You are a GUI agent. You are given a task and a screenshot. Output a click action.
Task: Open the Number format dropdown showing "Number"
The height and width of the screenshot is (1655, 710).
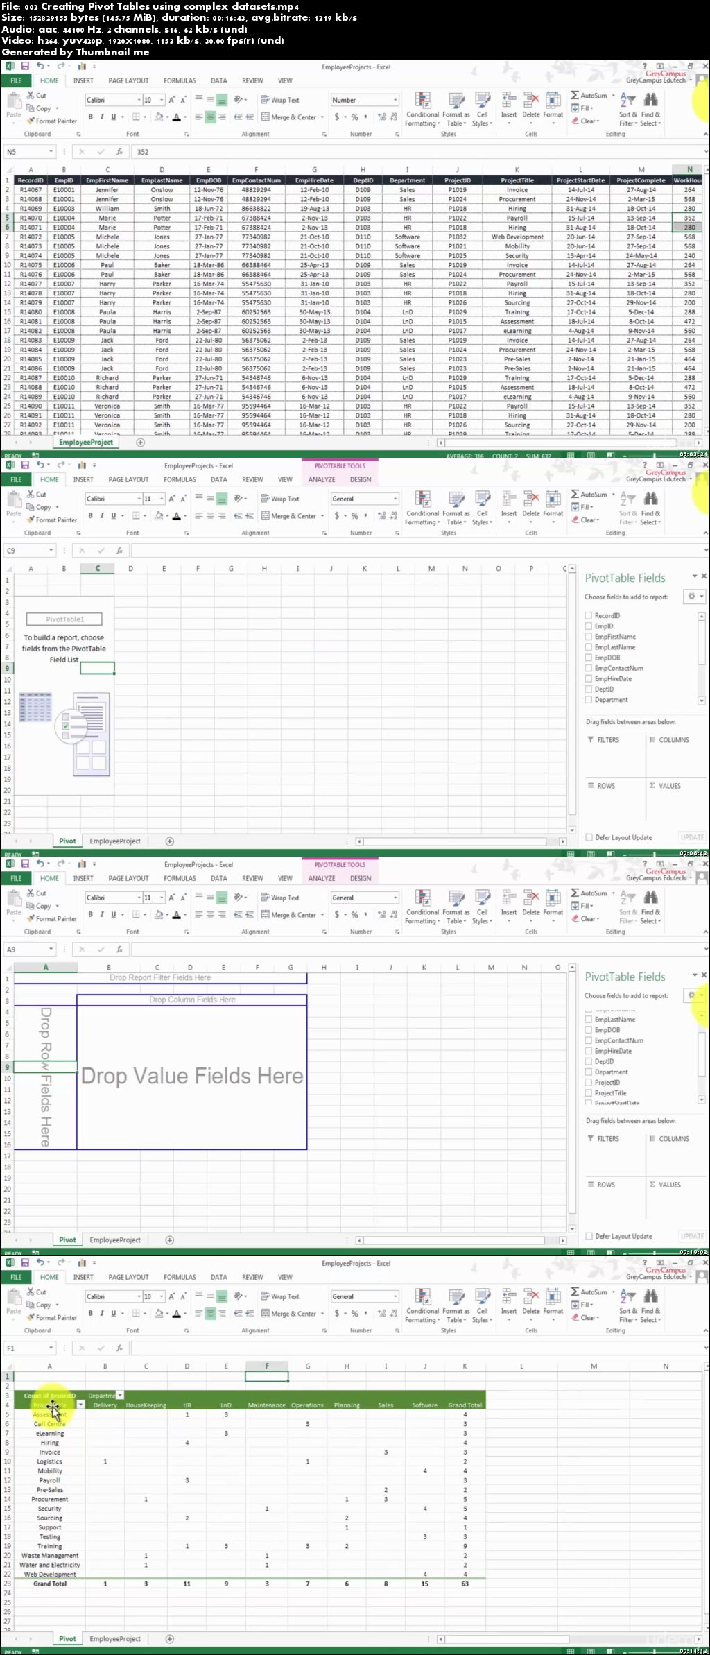(395, 100)
